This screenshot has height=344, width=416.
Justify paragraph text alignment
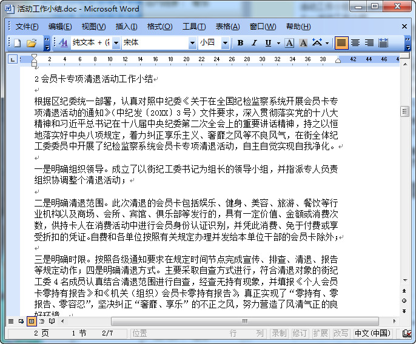pos(341,43)
